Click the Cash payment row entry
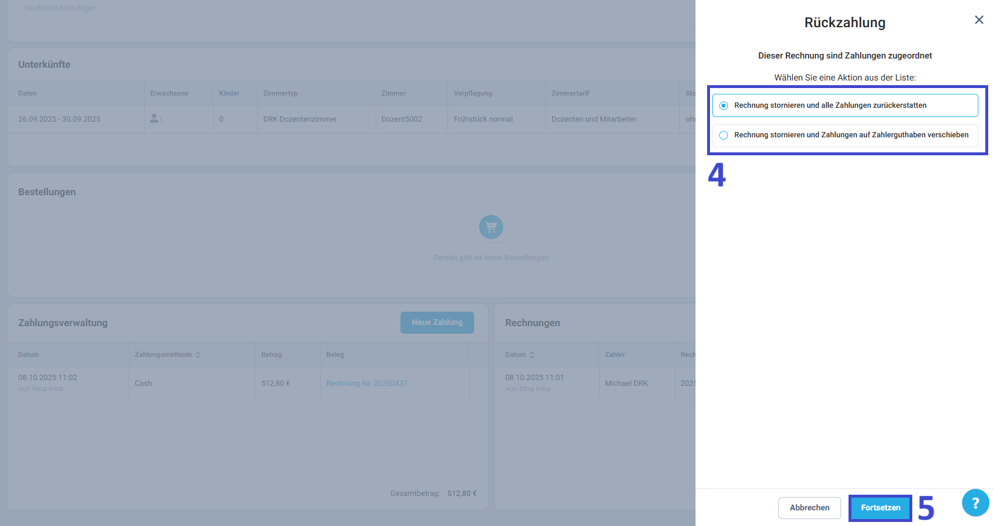 click(x=143, y=383)
